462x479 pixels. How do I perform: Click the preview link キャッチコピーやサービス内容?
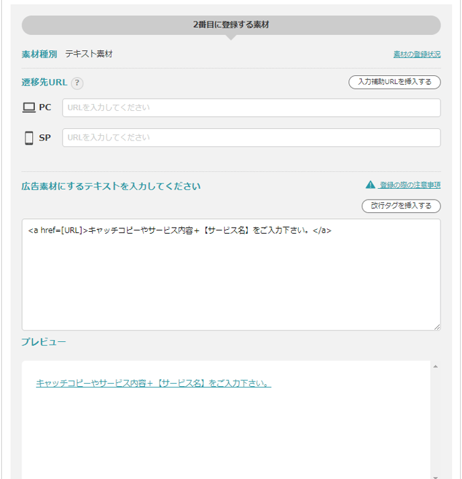(153, 383)
